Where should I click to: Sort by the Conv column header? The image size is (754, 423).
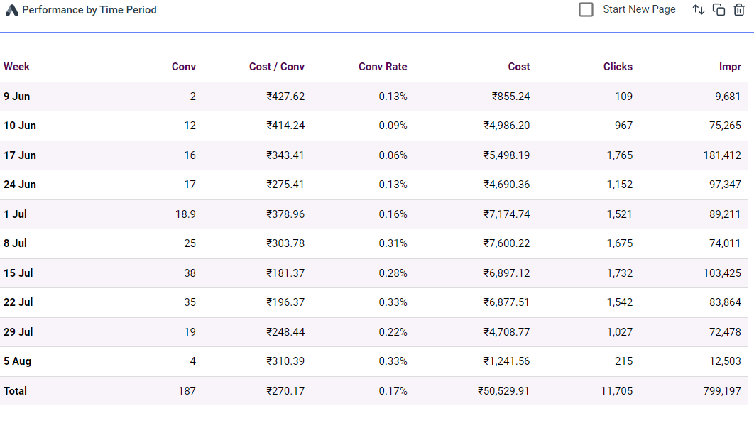click(184, 67)
